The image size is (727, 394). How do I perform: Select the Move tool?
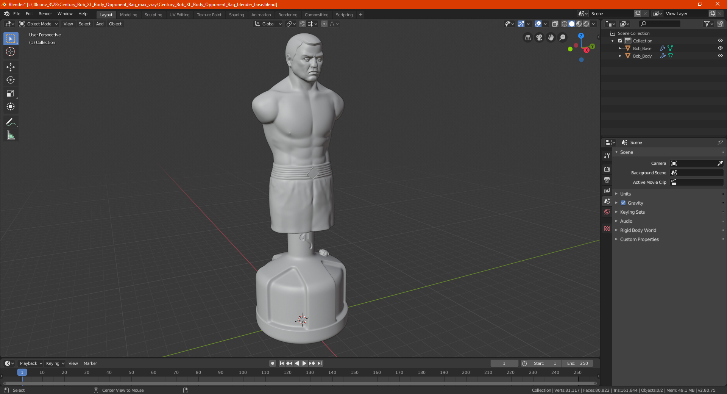click(11, 67)
